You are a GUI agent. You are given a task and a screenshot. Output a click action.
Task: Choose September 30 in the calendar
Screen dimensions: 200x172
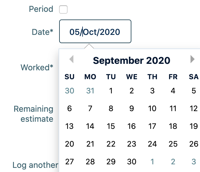(x=132, y=162)
